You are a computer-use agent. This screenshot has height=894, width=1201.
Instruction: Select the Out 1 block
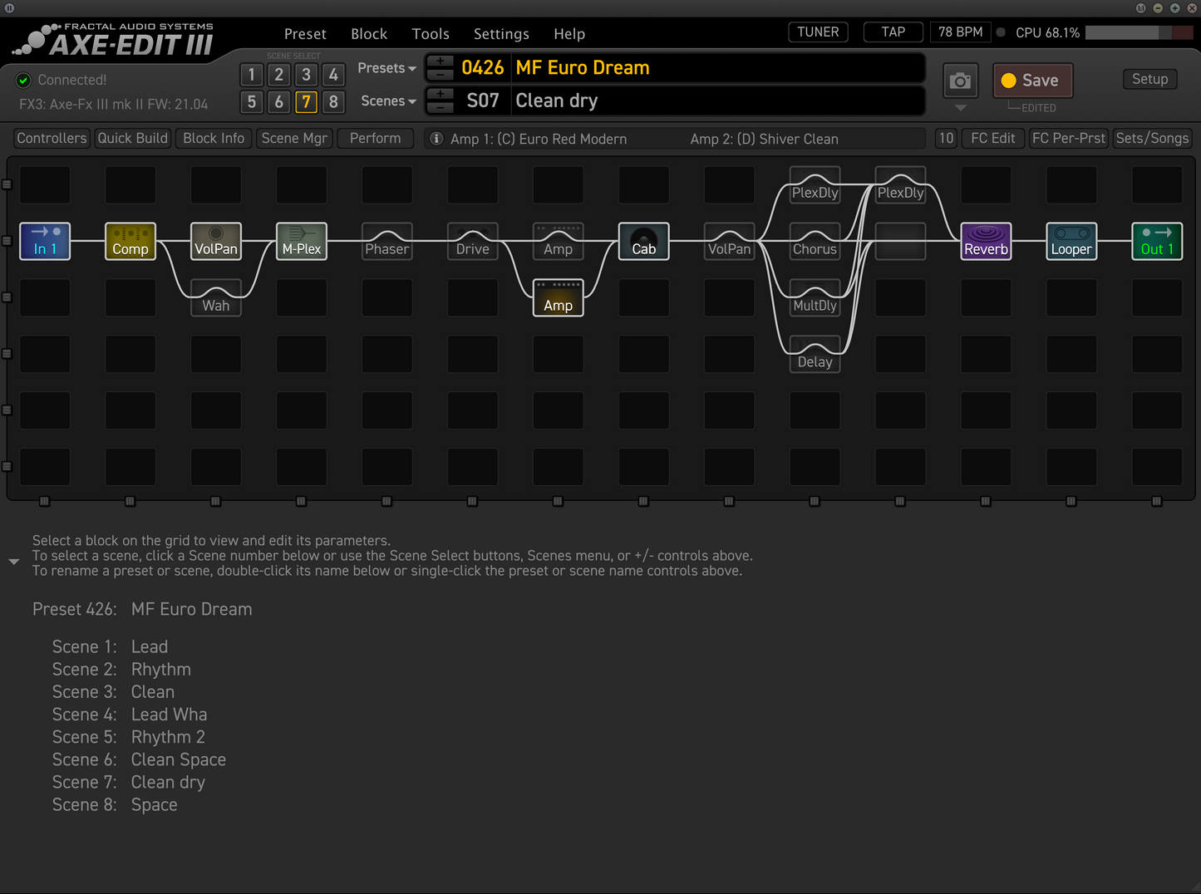tap(1157, 241)
